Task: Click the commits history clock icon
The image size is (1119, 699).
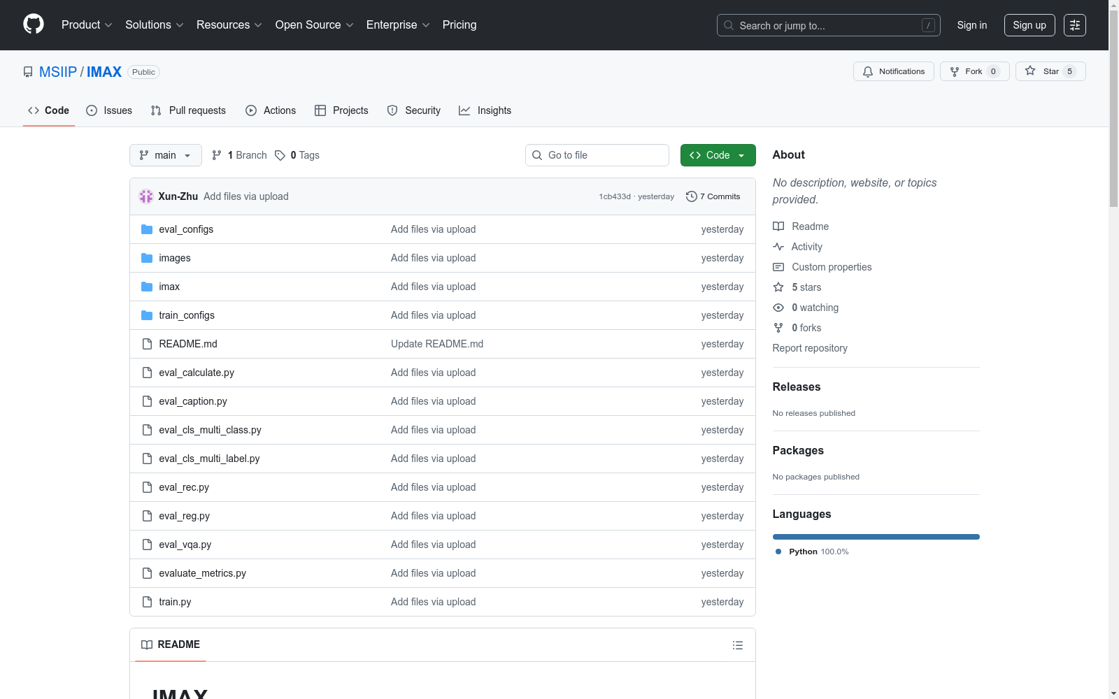Action: [x=692, y=196]
